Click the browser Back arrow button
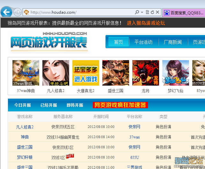Image resolution: width=205 pixels, height=169 pixels. pyautogui.click(x=6, y=12)
